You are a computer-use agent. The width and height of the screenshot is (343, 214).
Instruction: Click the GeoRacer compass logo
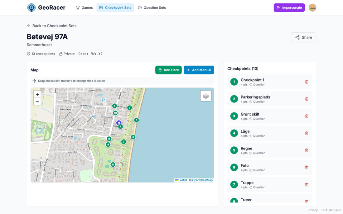31,8
